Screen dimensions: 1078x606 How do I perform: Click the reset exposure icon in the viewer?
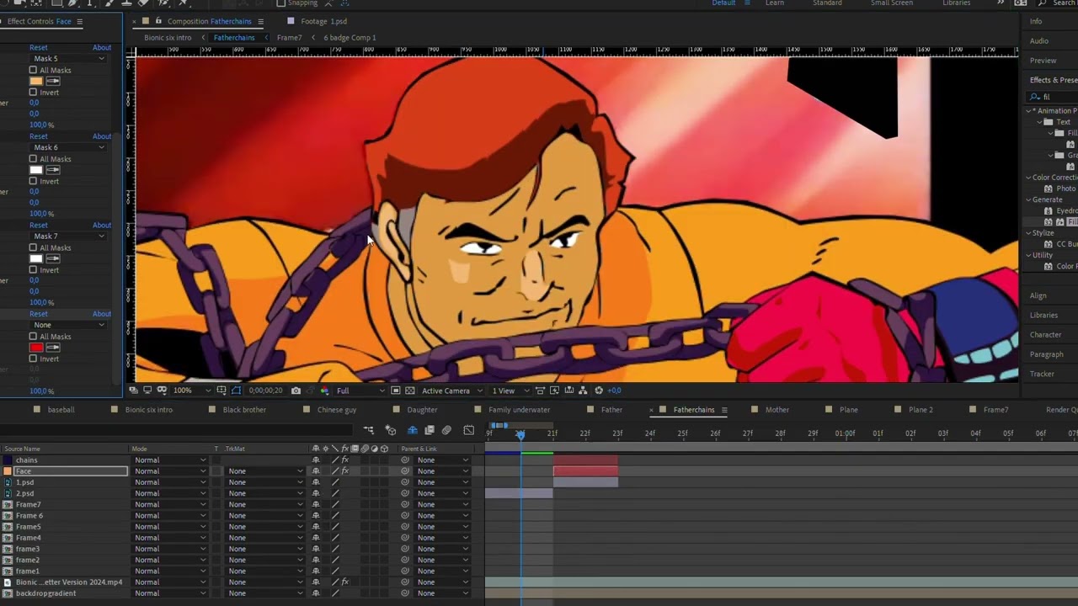pyautogui.click(x=599, y=391)
